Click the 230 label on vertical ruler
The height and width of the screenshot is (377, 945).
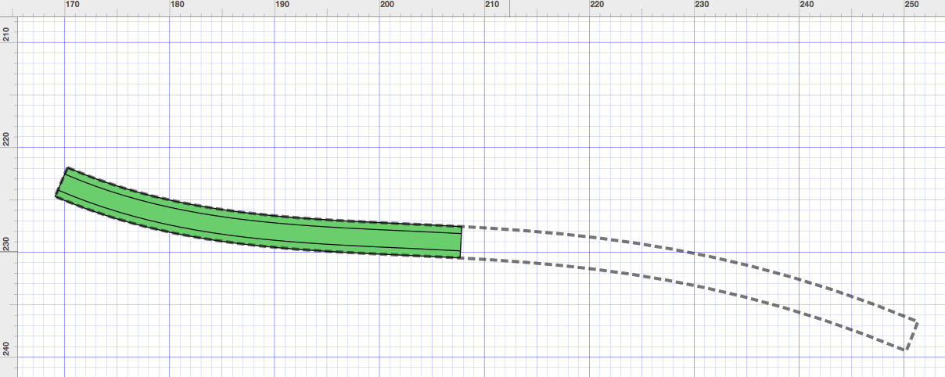(7, 246)
